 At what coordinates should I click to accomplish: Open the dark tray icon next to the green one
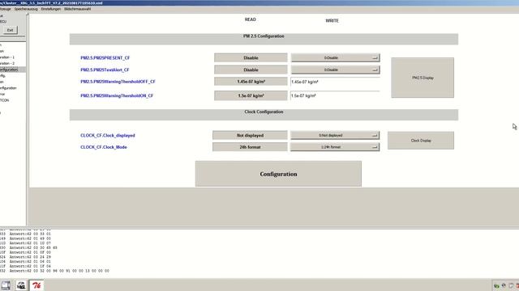click(x=504, y=285)
